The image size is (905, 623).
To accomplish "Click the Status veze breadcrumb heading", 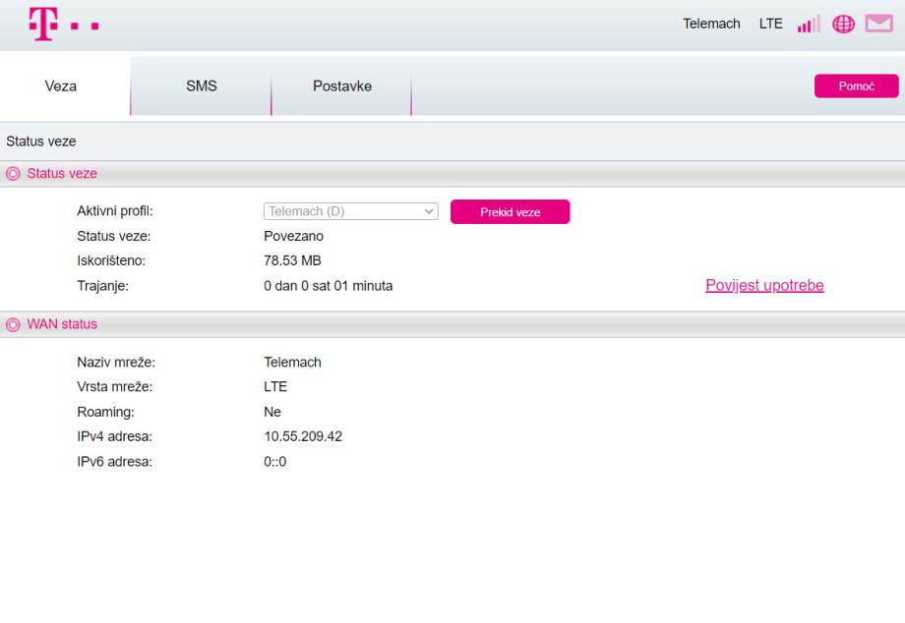I will coord(41,142).
